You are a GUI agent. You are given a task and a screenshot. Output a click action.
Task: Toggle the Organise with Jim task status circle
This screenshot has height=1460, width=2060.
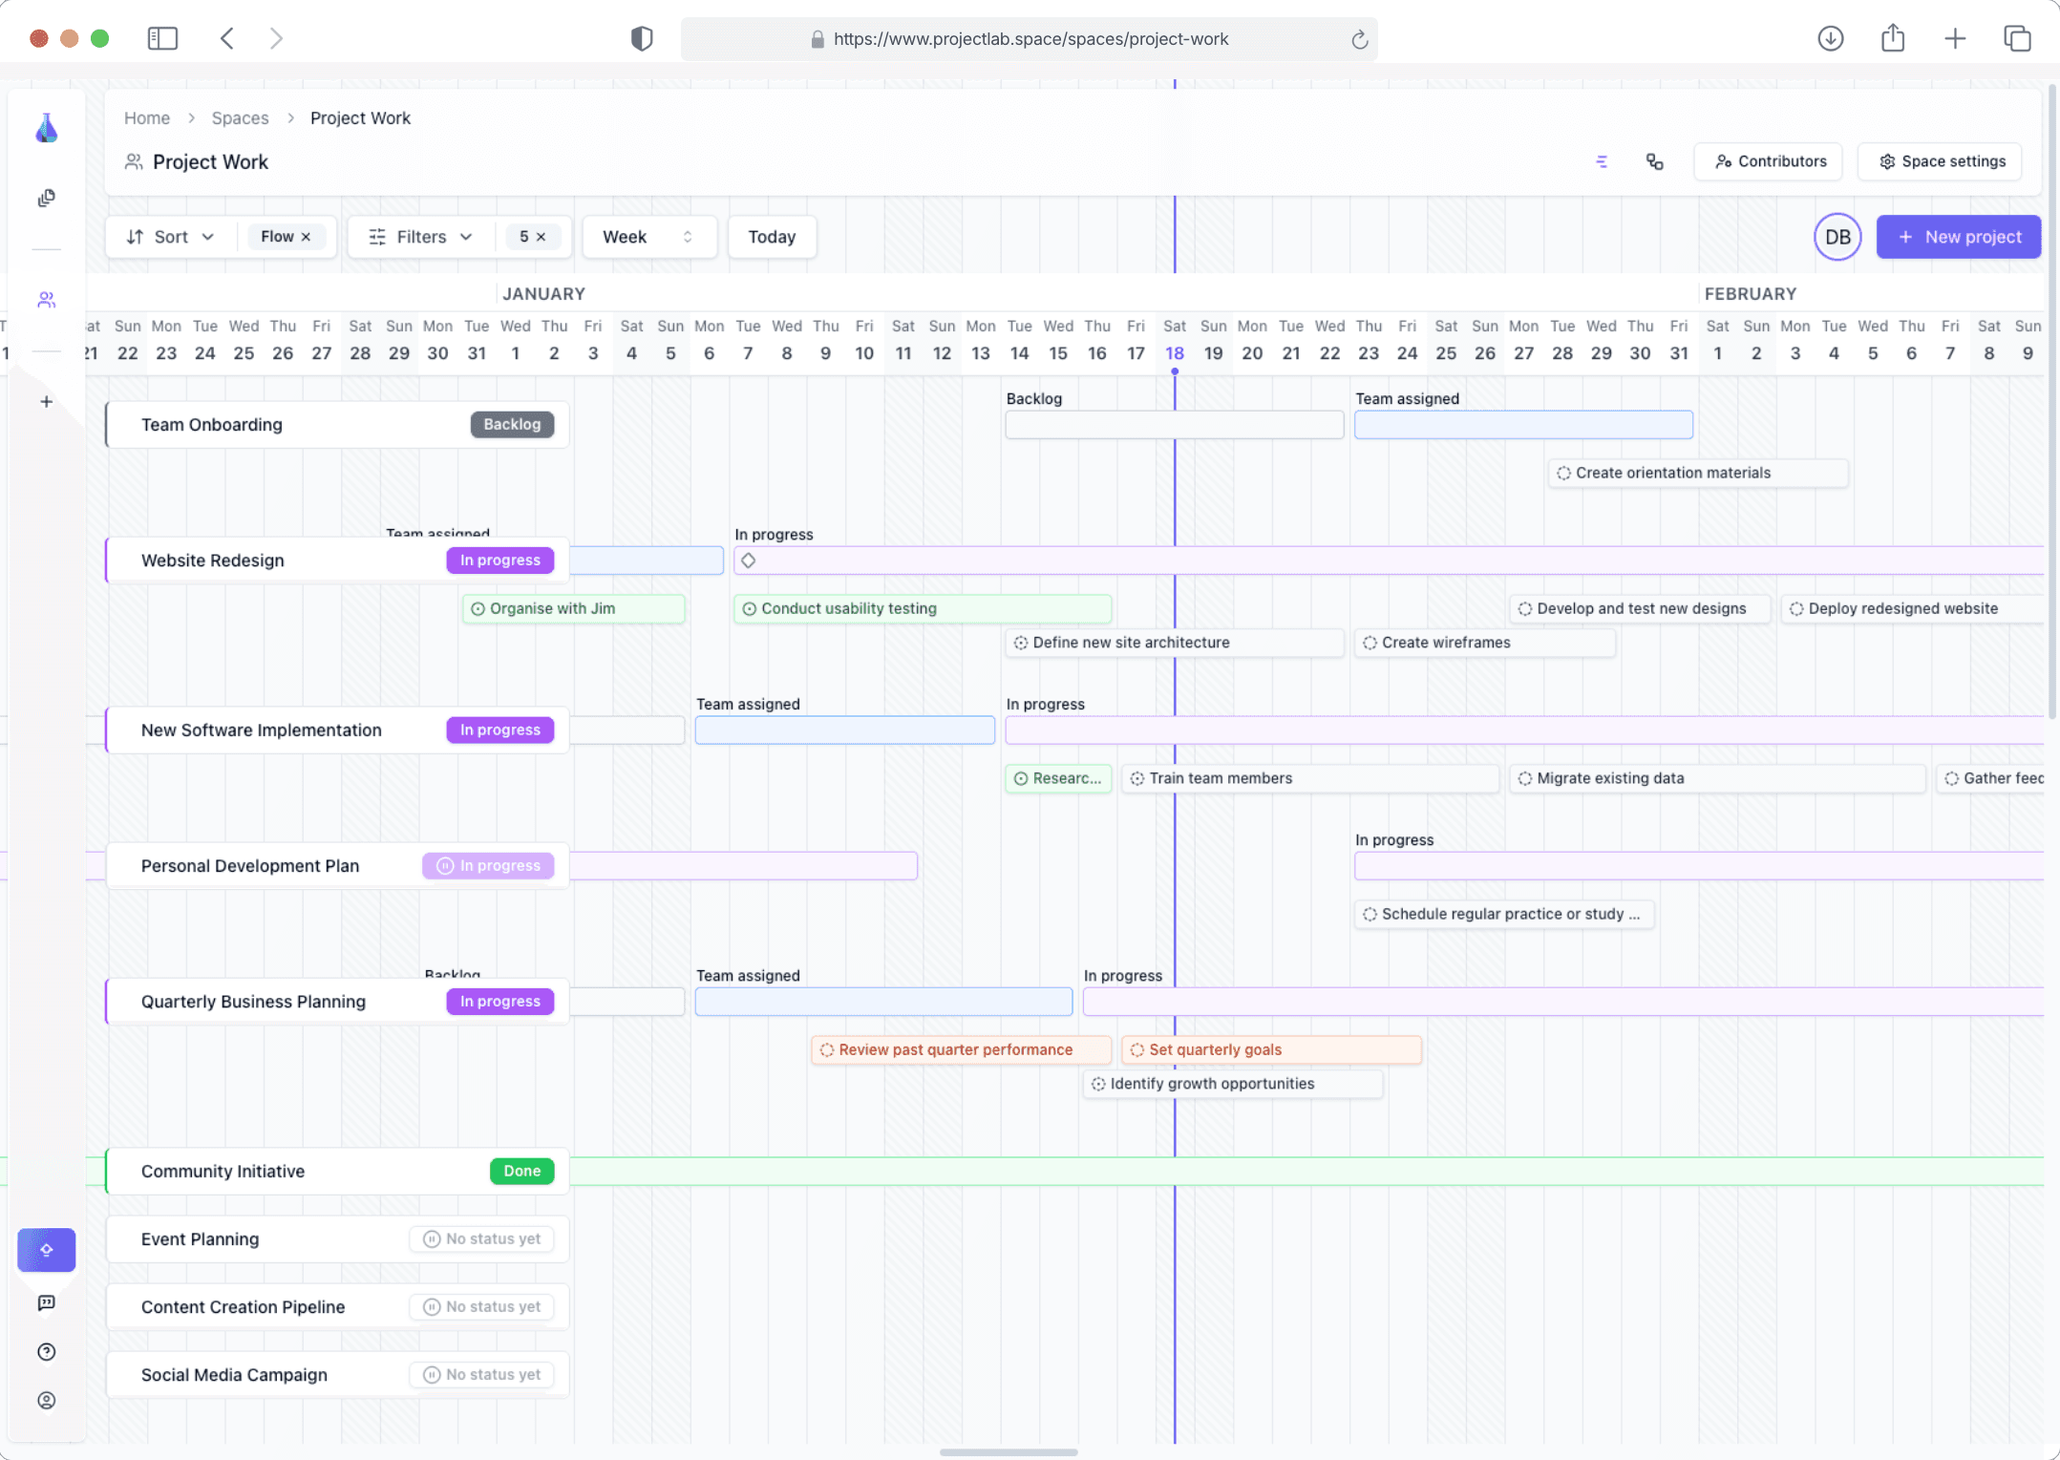pos(478,609)
